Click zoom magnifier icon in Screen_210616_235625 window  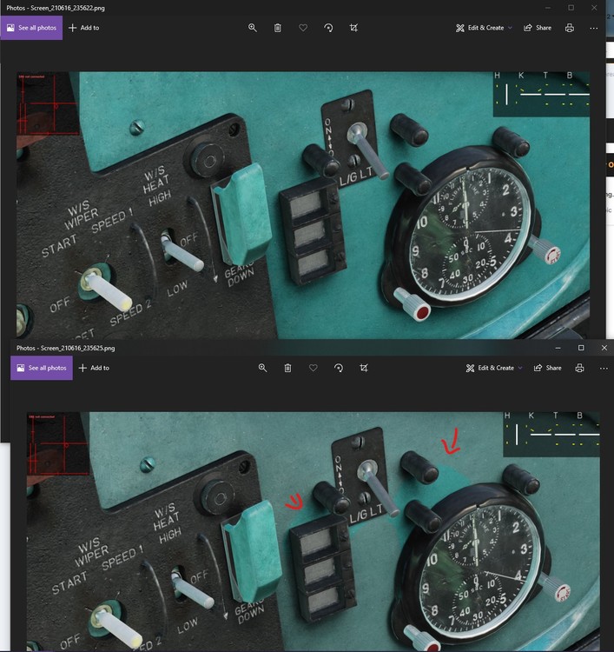262,368
